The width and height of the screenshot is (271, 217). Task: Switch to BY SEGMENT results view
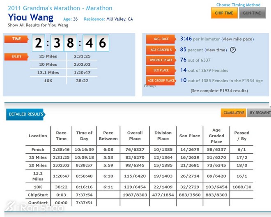point(260,113)
